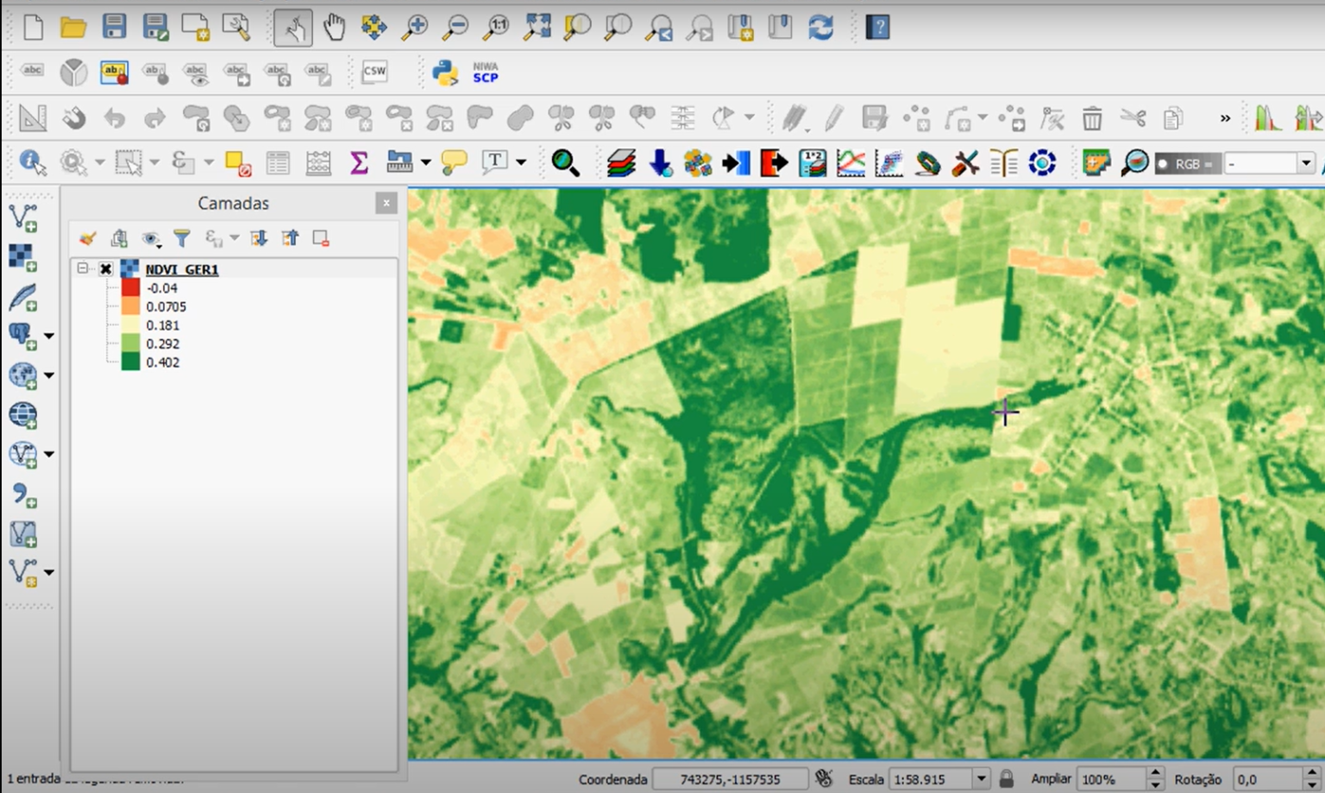Click the toolbar overflow » button
Screen dimensions: 1325x793
pos(1224,118)
